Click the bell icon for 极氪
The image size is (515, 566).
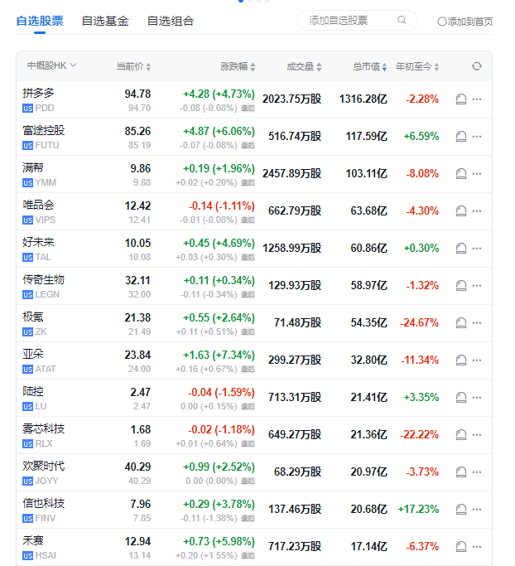click(461, 322)
